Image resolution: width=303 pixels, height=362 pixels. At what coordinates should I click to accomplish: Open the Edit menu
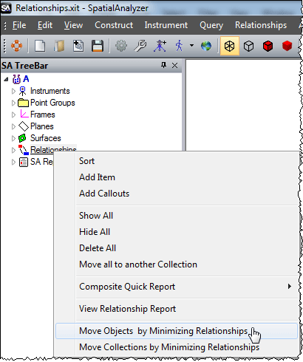click(45, 25)
